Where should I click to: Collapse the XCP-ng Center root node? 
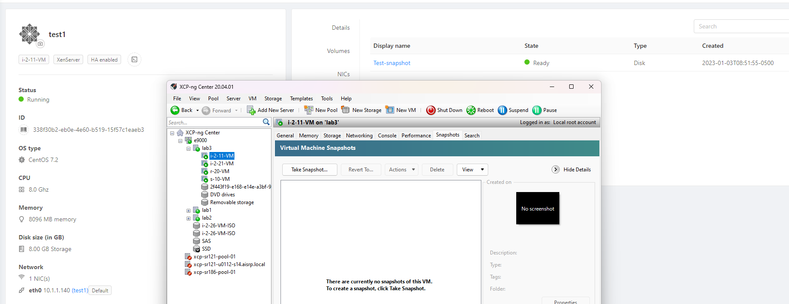coord(172,133)
